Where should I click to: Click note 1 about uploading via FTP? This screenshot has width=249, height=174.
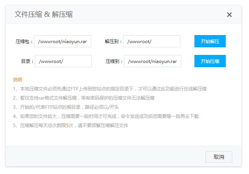click(110, 89)
